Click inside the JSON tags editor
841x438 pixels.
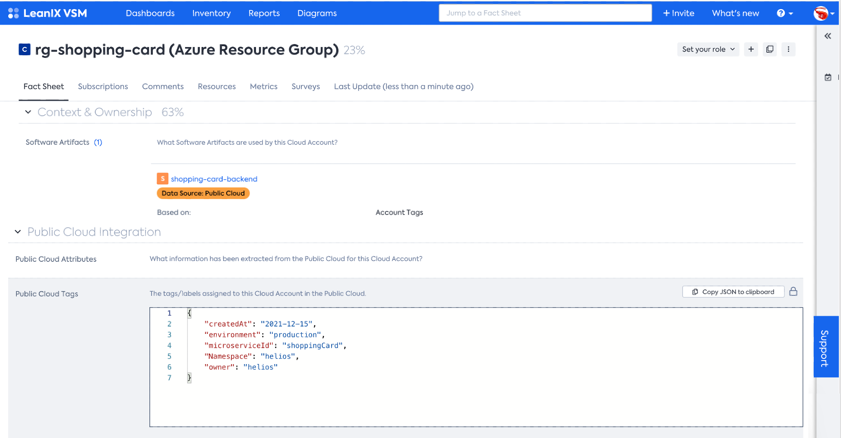pos(476,367)
